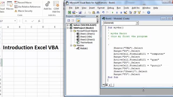Toggle Design Mode icon
Image resolution: width=173 pixels, height=97 pixels.
[x=125, y=12]
